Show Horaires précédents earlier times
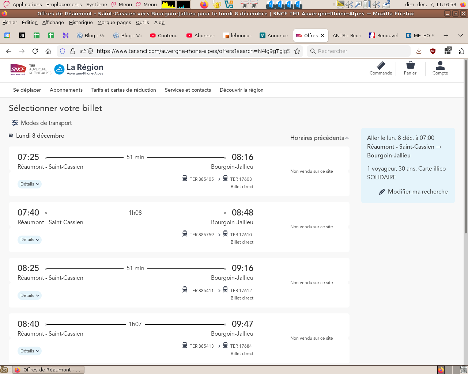The width and height of the screenshot is (468, 374). coord(319,138)
